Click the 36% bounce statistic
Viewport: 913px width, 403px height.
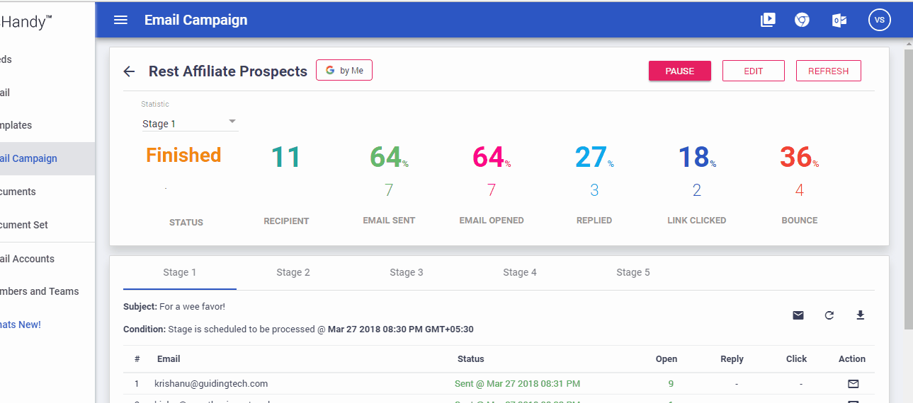[800, 157]
